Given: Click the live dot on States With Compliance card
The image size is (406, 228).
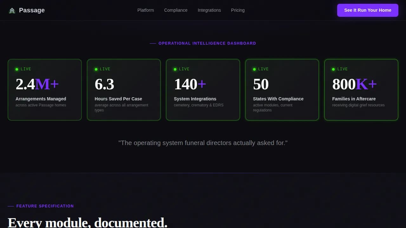Looking at the screenshot, I should (x=254, y=69).
